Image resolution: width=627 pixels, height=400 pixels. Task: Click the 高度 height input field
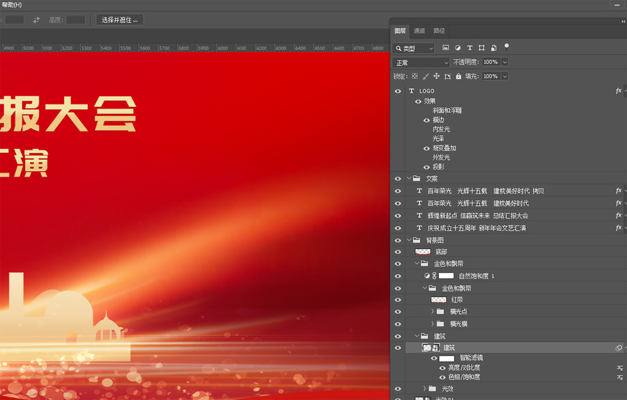pos(75,19)
